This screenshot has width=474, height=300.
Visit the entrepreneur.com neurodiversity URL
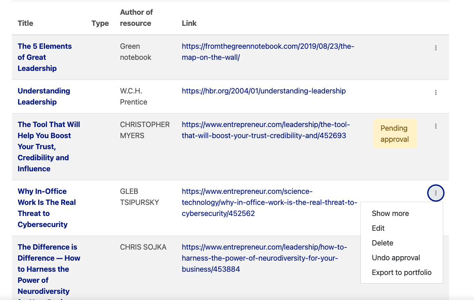[264, 258]
